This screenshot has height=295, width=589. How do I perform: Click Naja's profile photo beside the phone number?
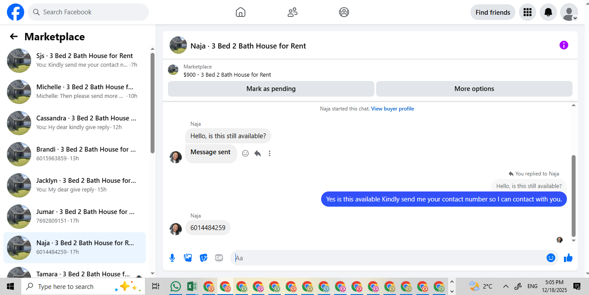[x=176, y=229]
